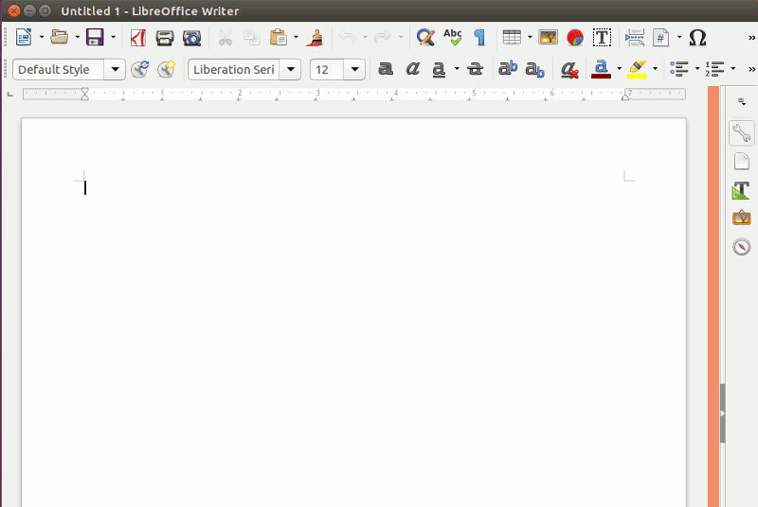Toggle superscript formatting
Image resolution: width=758 pixels, height=507 pixels.
click(508, 69)
